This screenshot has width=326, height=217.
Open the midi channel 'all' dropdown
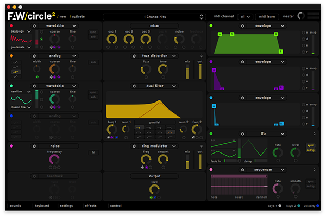click(x=244, y=17)
